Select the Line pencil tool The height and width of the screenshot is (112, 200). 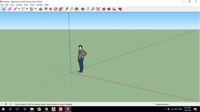(x=15, y=9)
